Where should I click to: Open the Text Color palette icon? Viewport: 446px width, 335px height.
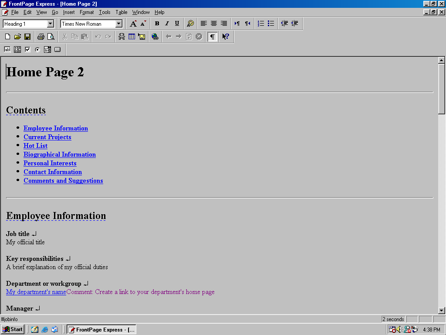click(x=190, y=24)
